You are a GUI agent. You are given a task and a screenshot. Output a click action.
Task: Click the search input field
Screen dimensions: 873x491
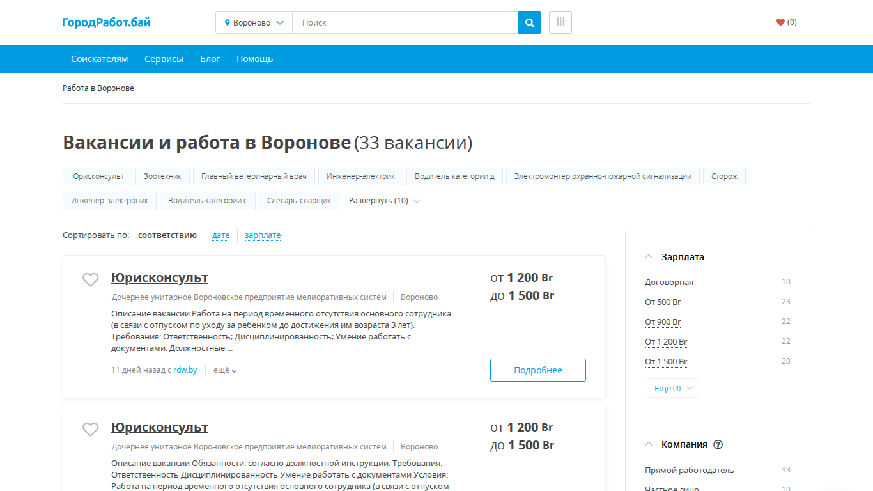pos(405,22)
